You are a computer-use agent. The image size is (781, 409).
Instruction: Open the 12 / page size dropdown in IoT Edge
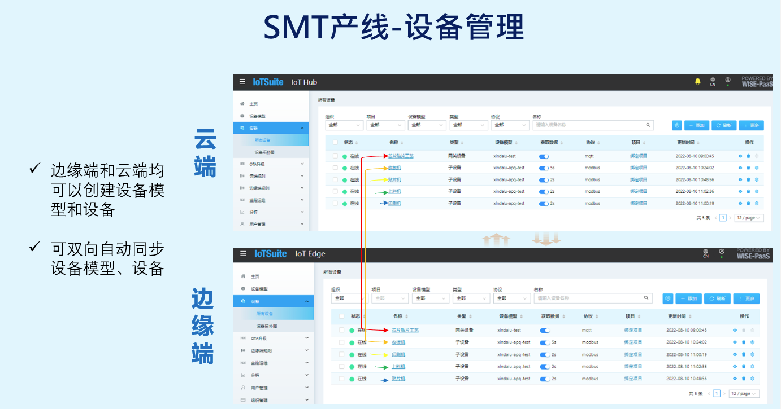click(x=744, y=394)
